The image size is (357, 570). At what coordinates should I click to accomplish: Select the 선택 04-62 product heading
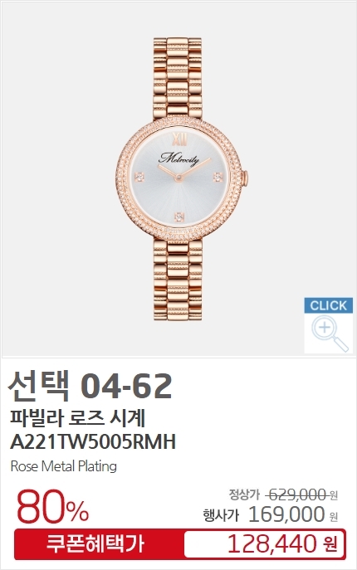pos(90,386)
